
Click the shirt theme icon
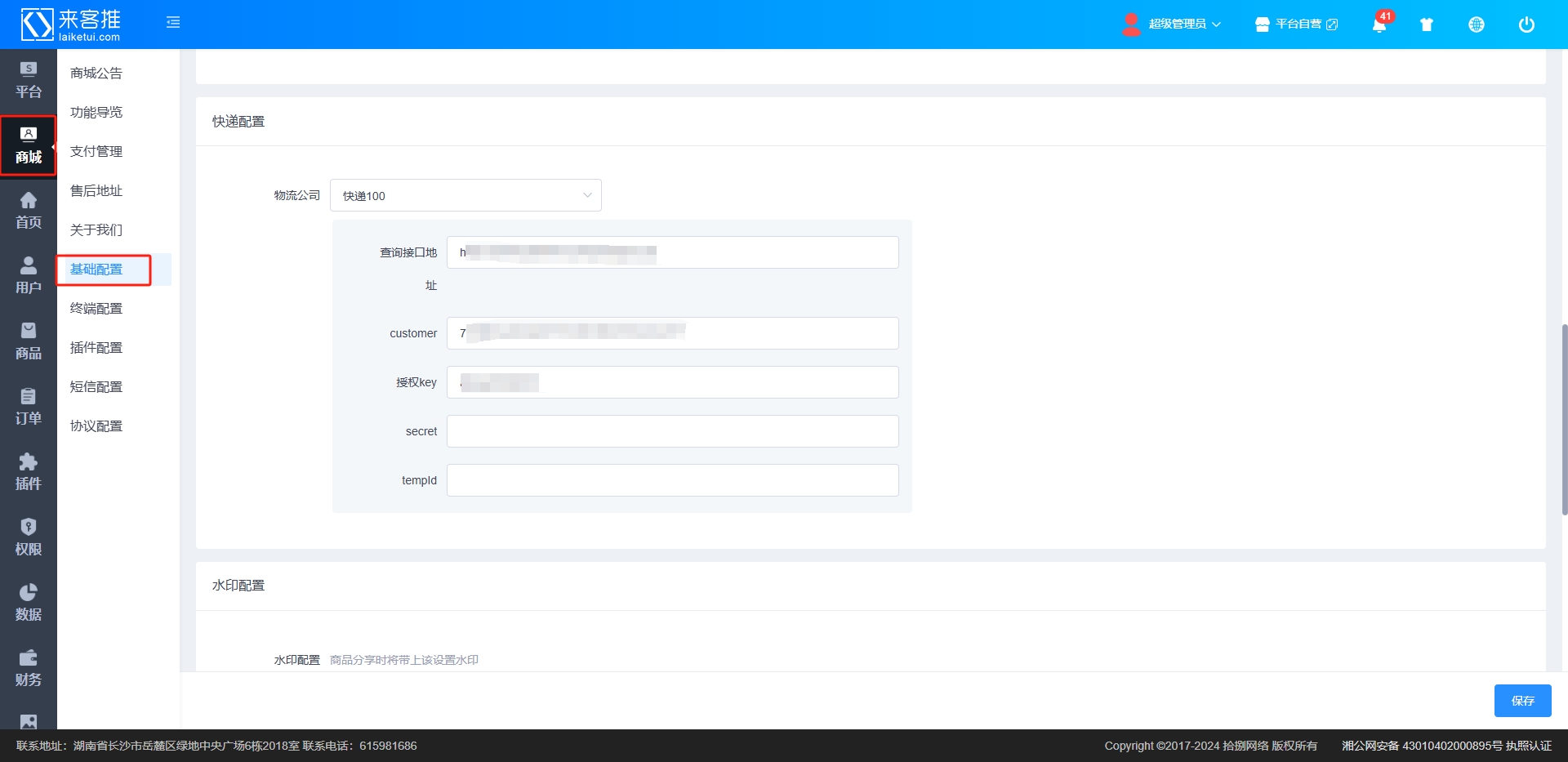click(x=1427, y=25)
